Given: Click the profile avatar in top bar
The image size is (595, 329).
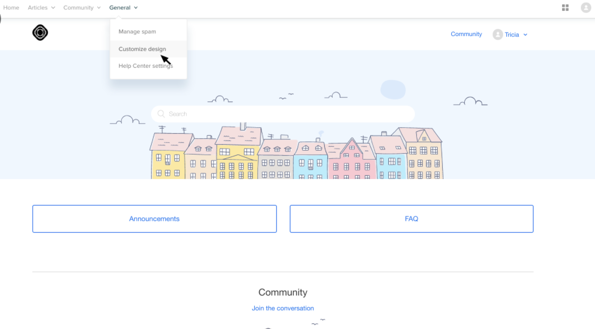Looking at the screenshot, I should click(x=586, y=8).
